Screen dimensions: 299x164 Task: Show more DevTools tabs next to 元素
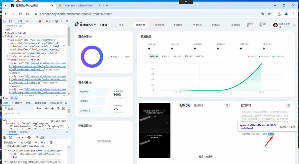27,21
